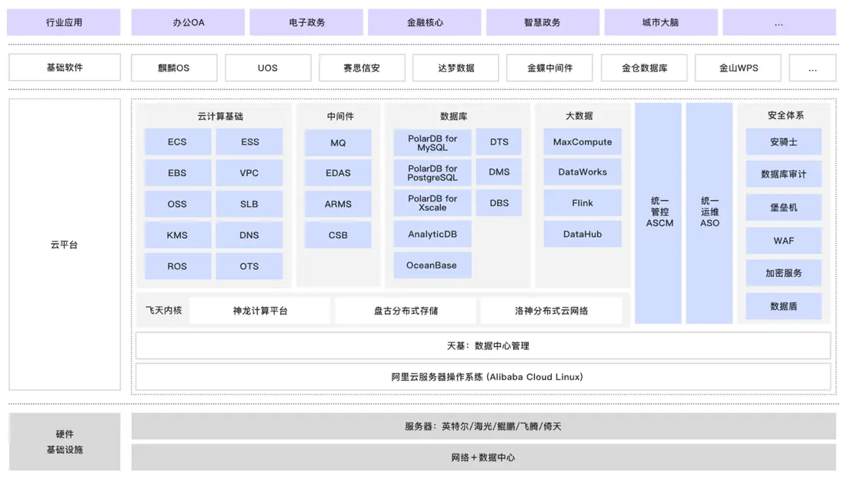The height and width of the screenshot is (480, 845).
Task: Click the 飞天内核 label
Action: 164,310
